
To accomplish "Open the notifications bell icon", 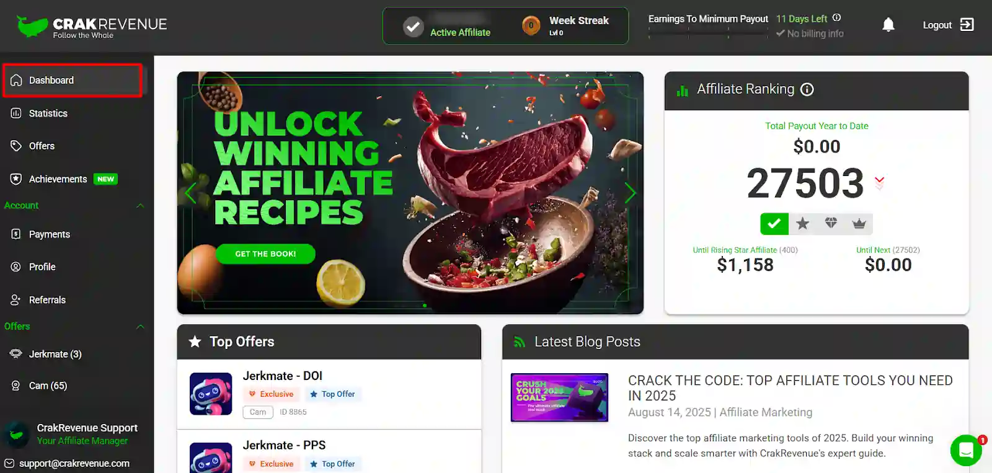I will (888, 25).
